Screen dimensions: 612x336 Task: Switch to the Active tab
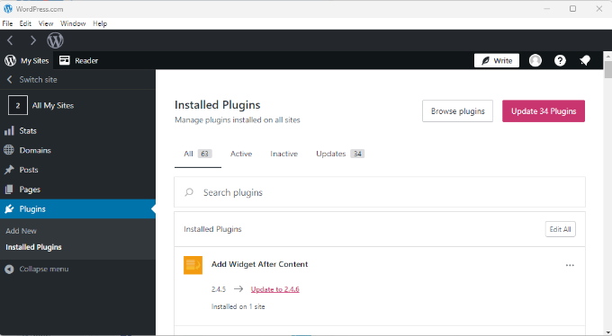point(241,154)
